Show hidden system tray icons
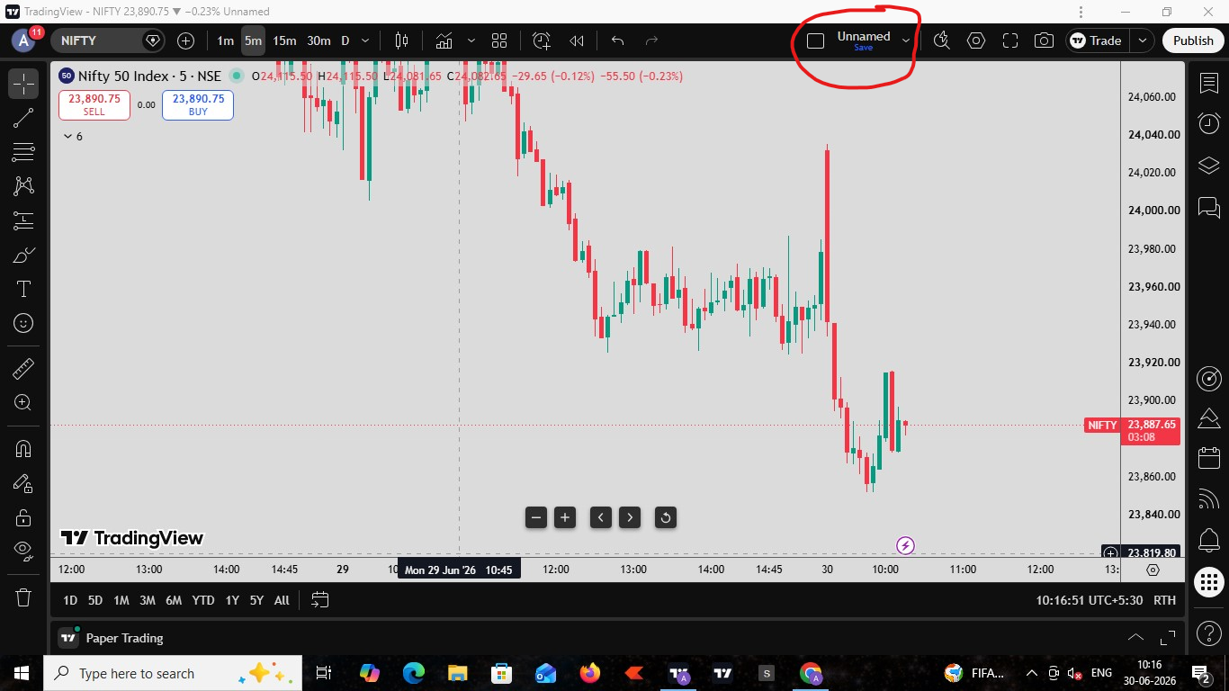Image resolution: width=1229 pixels, height=691 pixels. [1031, 673]
